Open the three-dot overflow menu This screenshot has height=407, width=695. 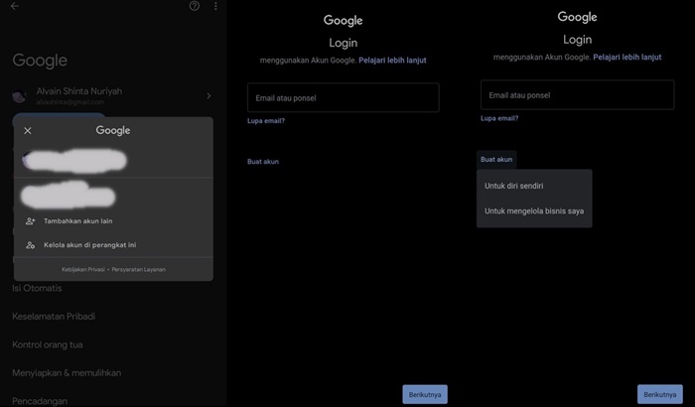[215, 6]
